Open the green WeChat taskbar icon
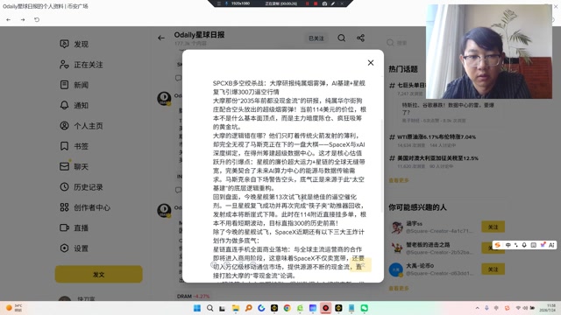The width and height of the screenshot is (561, 315). click(x=365, y=308)
